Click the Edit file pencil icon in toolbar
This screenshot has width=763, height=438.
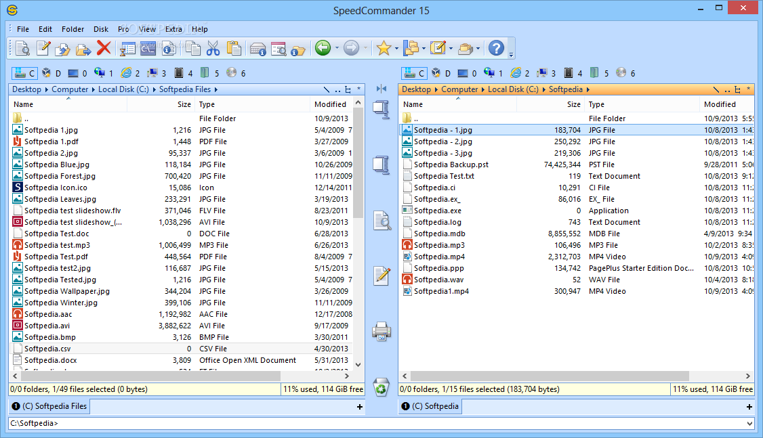pyautogui.click(x=43, y=48)
